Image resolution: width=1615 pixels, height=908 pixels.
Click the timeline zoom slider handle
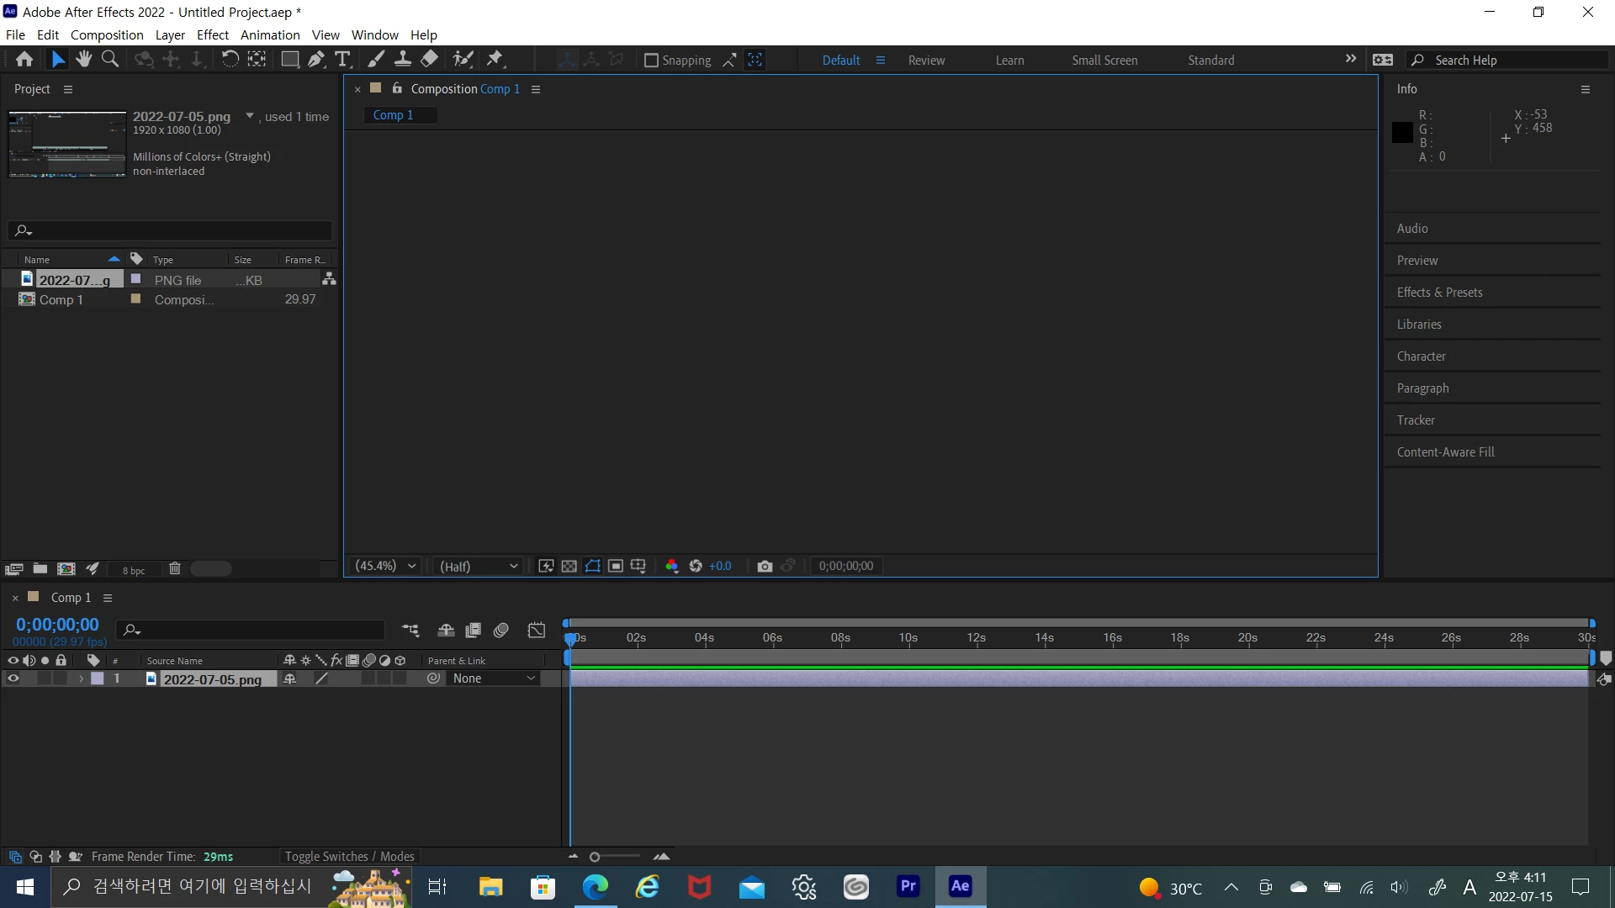[595, 858]
